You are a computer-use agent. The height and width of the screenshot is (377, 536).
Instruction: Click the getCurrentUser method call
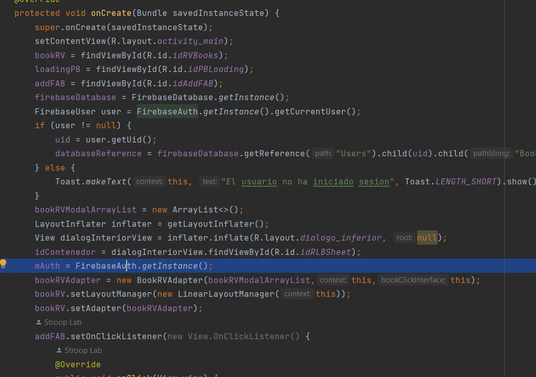click(310, 112)
